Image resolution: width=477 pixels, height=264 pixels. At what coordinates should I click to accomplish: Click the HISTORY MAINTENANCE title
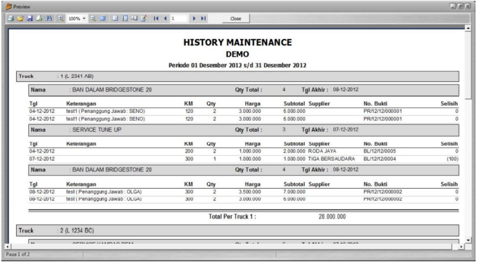(237, 42)
